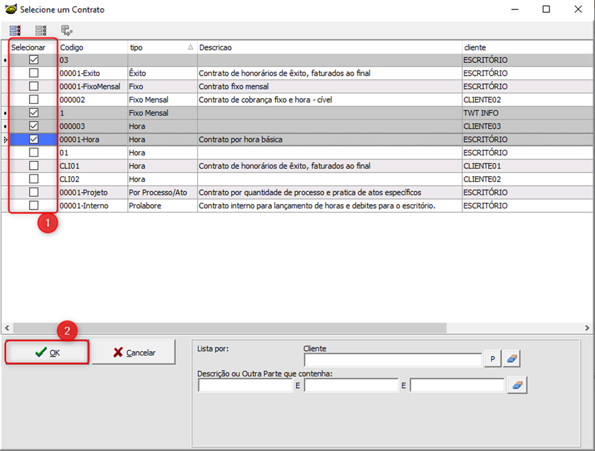The height and width of the screenshot is (451, 595).
Task: Uncheck the checkbox for contract 03
Action: [x=34, y=60]
